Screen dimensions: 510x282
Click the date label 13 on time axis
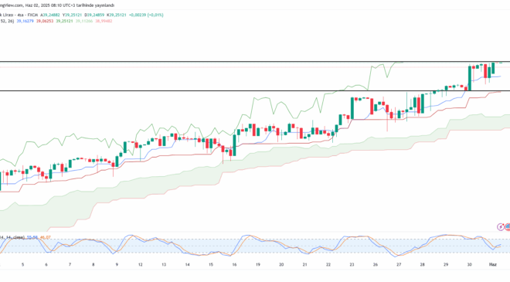[x=164, y=265]
